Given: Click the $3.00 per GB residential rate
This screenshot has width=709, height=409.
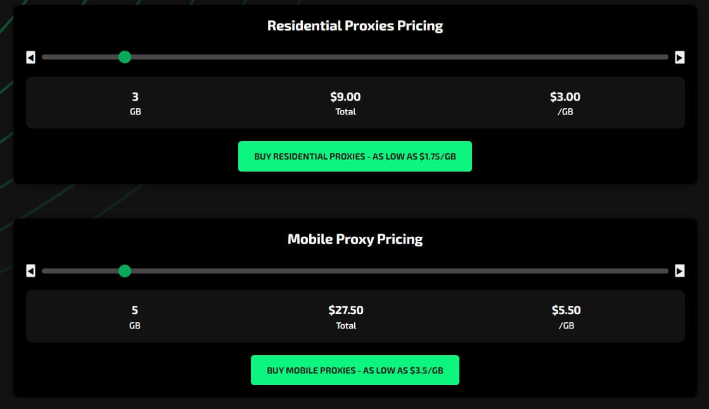Looking at the screenshot, I should pyautogui.click(x=565, y=97).
